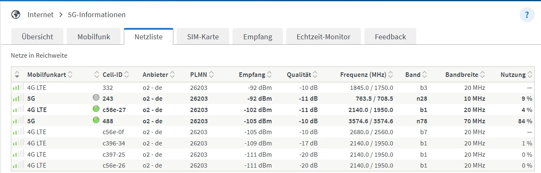541x173 pixels.
Task: Click signal bars icon of the n78 5G row
Action: 18,121
